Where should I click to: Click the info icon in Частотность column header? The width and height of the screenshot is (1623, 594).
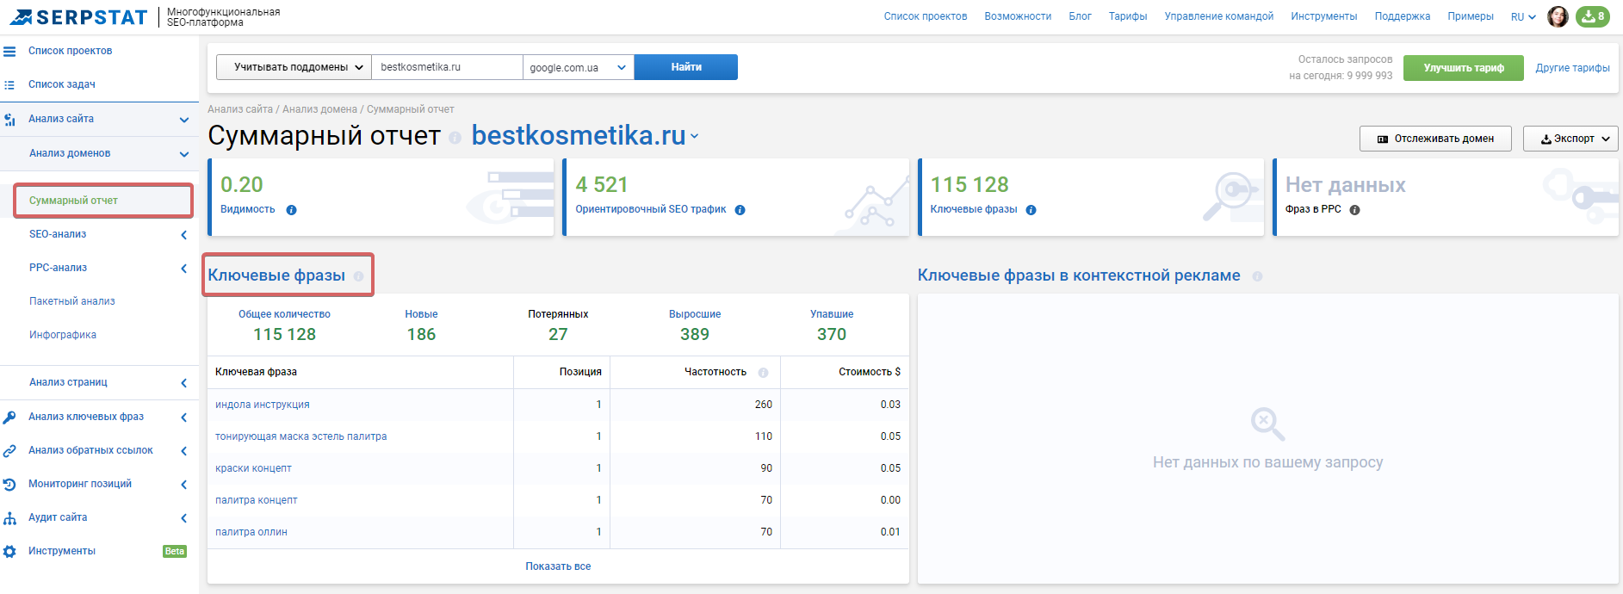point(763,373)
